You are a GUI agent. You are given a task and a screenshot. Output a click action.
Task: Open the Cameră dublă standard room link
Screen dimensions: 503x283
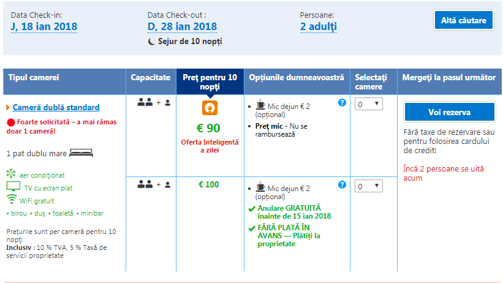coord(56,108)
